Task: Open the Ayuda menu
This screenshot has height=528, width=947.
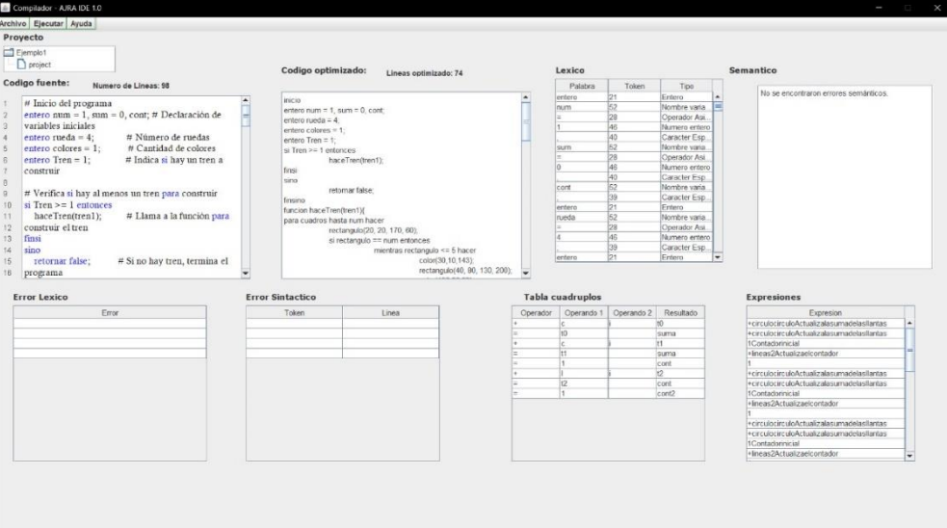Action: [x=81, y=23]
